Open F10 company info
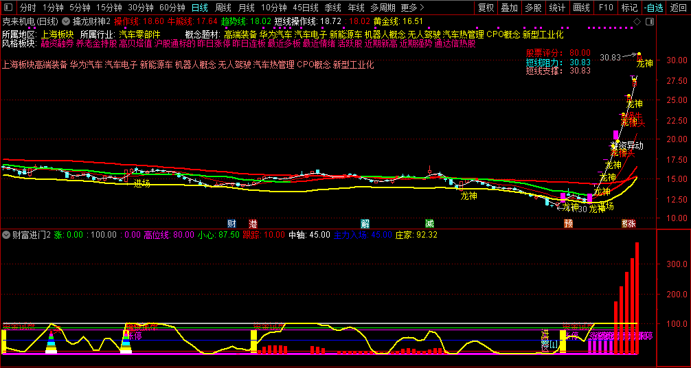The height and width of the screenshot is (368, 691). [x=606, y=7]
